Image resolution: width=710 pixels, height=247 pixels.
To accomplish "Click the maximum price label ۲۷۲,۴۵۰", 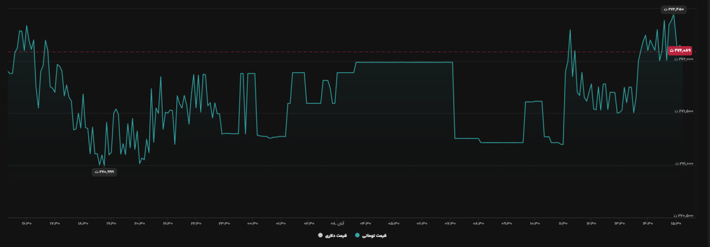I will coord(673,9).
